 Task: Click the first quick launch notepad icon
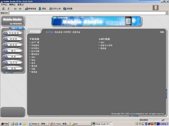pyautogui.click(x=13, y=124)
